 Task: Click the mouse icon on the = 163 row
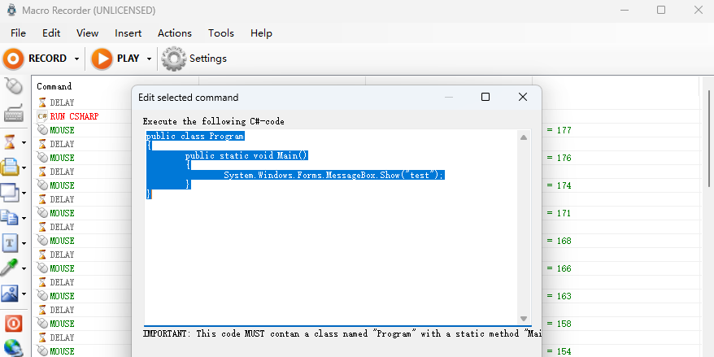coord(42,296)
